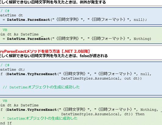Click the heading text ending 'falseが返される'
The image size is (162, 125).
point(54,56)
